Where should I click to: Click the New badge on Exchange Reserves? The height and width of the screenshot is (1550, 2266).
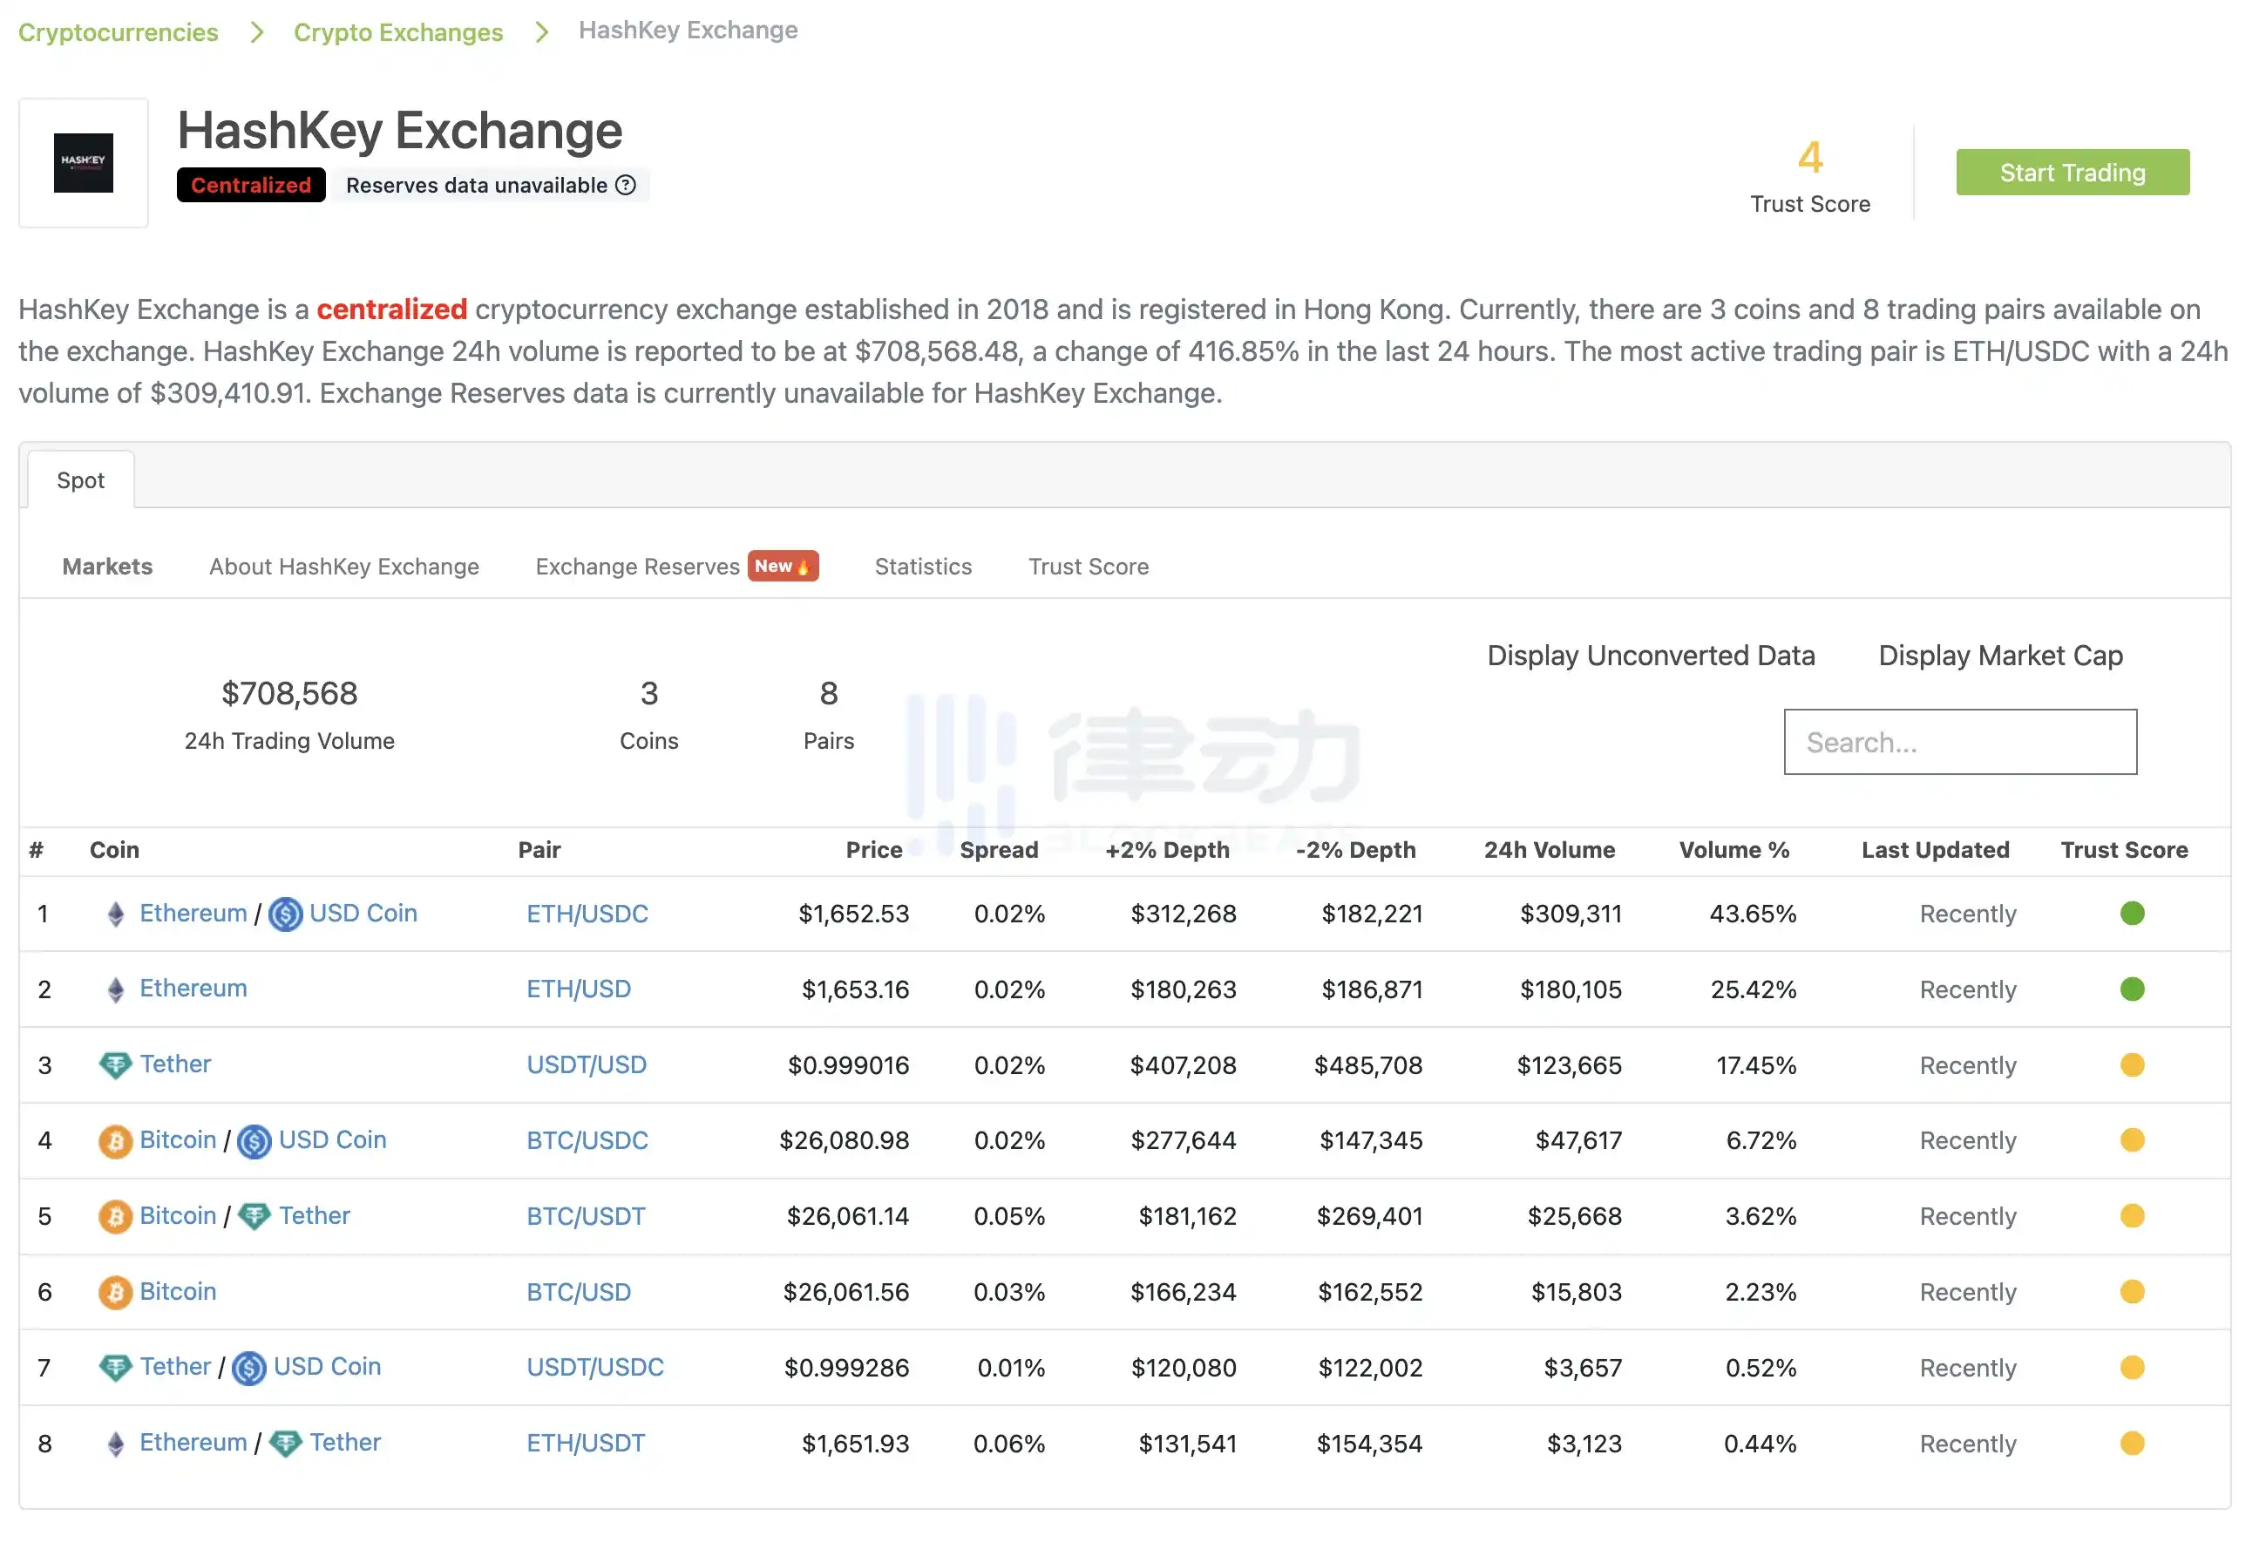[x=783, y=566]
